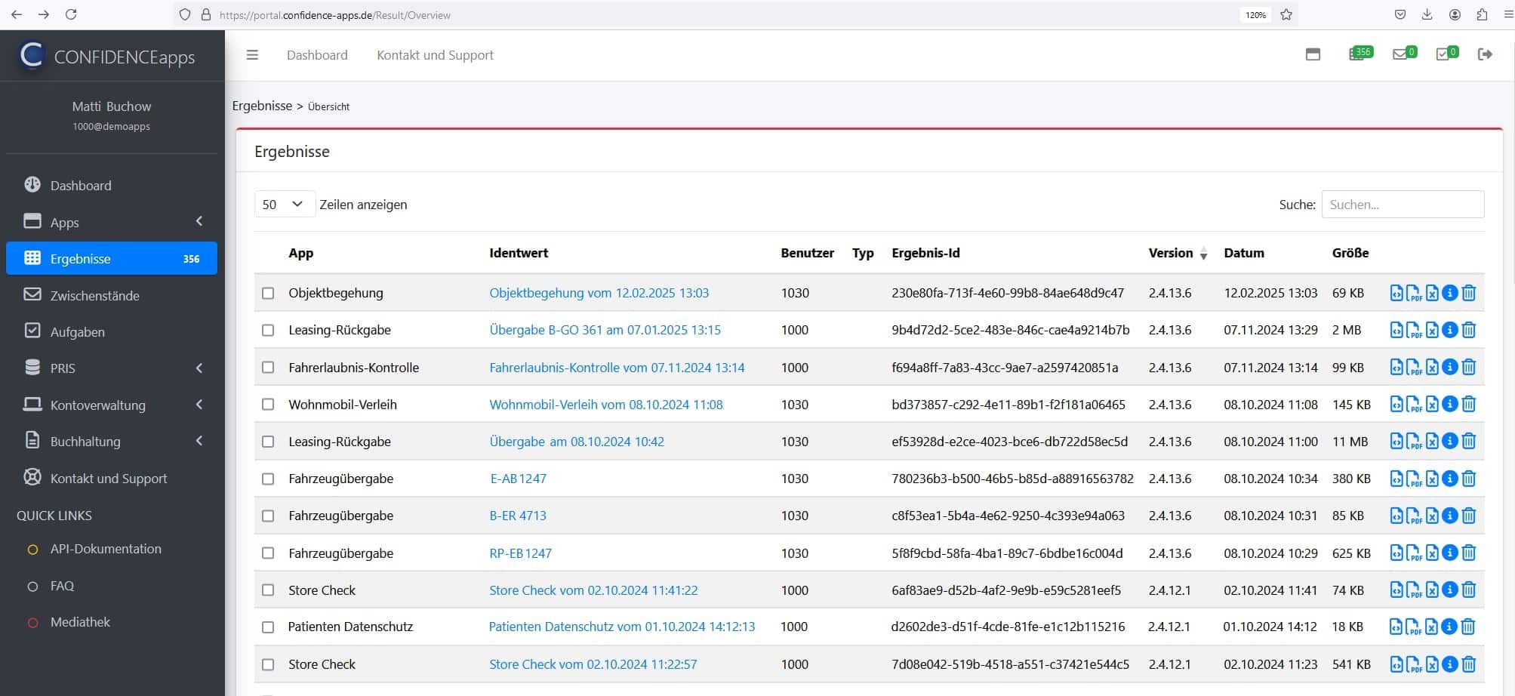Screen dimensions: 1515x696
Task: Open results icon with 356 badge
Action: pos(1360,54)
